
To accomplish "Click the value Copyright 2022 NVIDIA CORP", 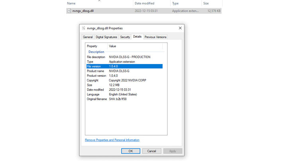I will point(128,80).
